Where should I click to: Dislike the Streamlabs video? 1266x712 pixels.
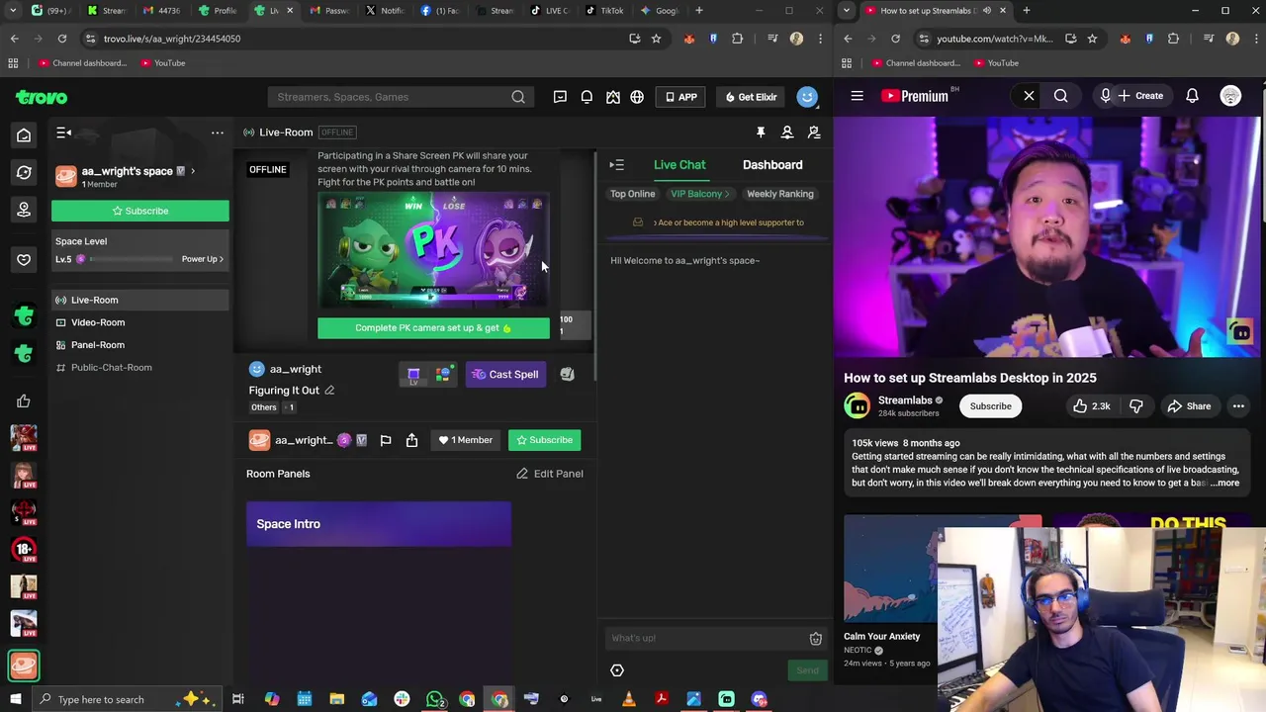1135,406
